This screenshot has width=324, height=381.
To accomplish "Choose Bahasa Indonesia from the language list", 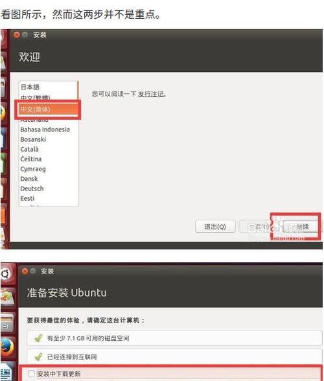I will [x=45, y=130].
